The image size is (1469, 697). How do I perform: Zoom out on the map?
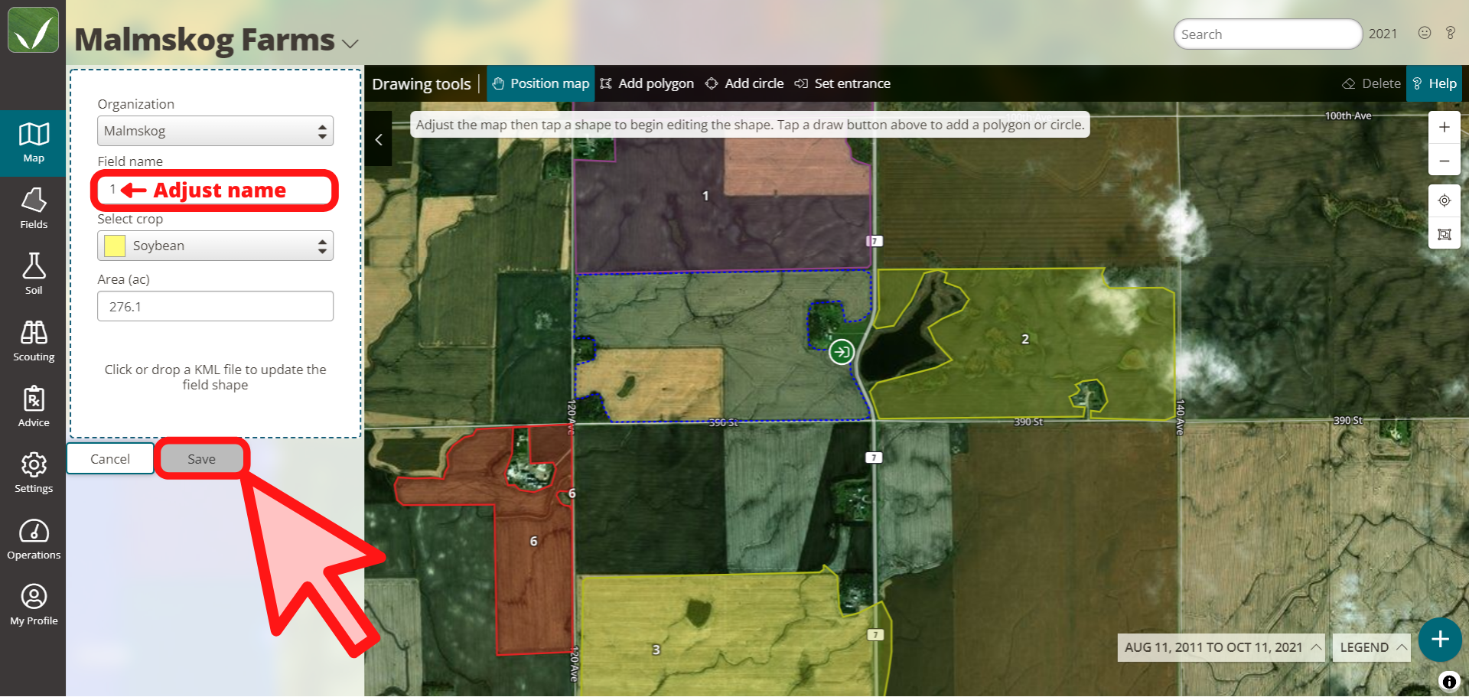tap(1444, 161)
